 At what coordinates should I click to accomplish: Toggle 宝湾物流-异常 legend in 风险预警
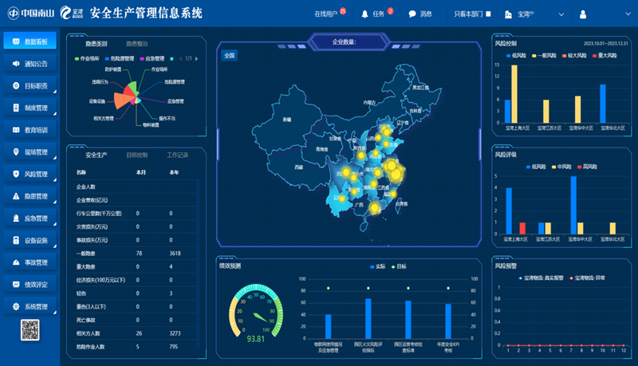587,278
